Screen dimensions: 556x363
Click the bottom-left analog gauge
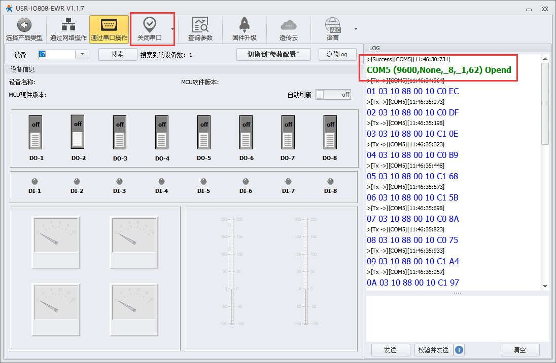[56, 309]
